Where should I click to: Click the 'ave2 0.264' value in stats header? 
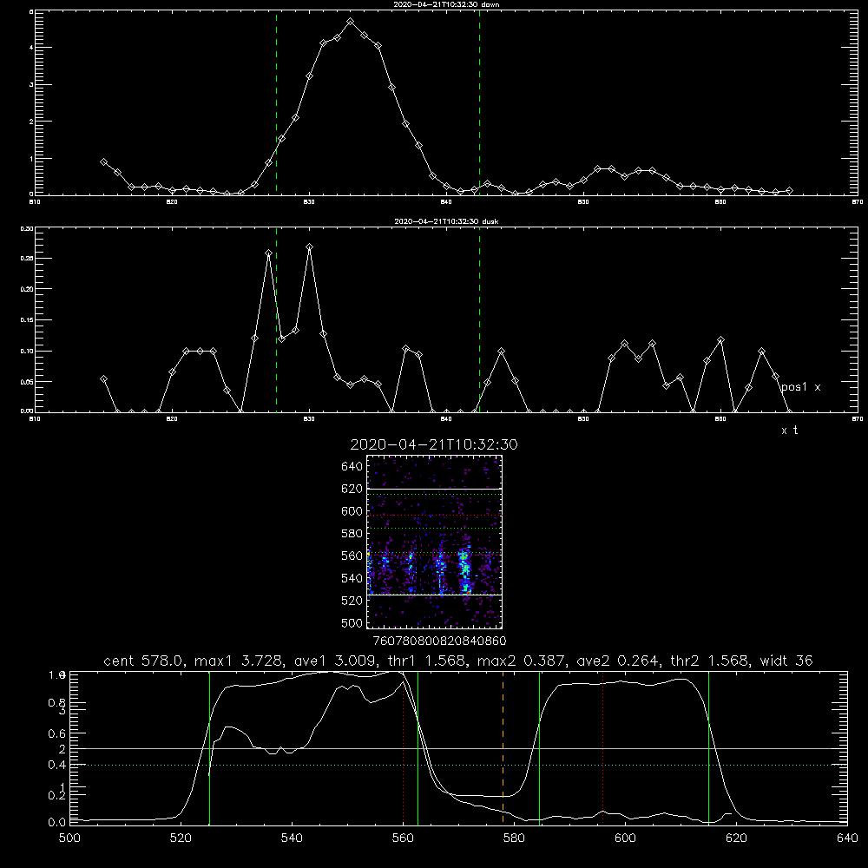pyautogui.click(x=618, y=661)
